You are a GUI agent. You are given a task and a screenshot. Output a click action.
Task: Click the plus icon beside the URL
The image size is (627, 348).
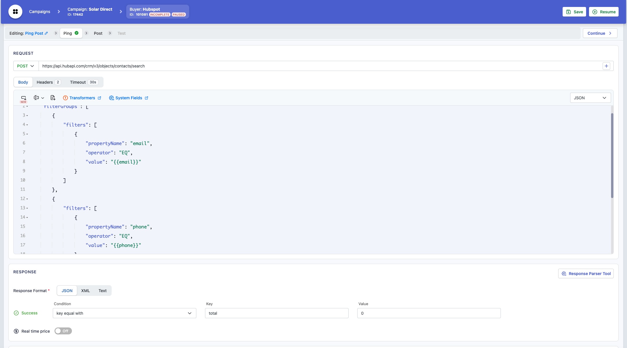[x=606, y=66]
